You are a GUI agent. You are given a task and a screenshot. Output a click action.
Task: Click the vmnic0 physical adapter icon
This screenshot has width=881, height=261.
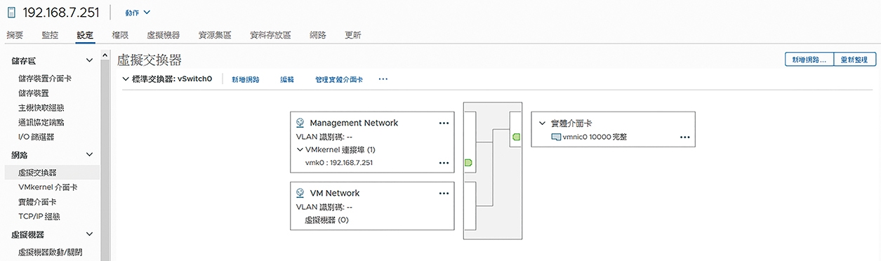(x=555, y=138)
